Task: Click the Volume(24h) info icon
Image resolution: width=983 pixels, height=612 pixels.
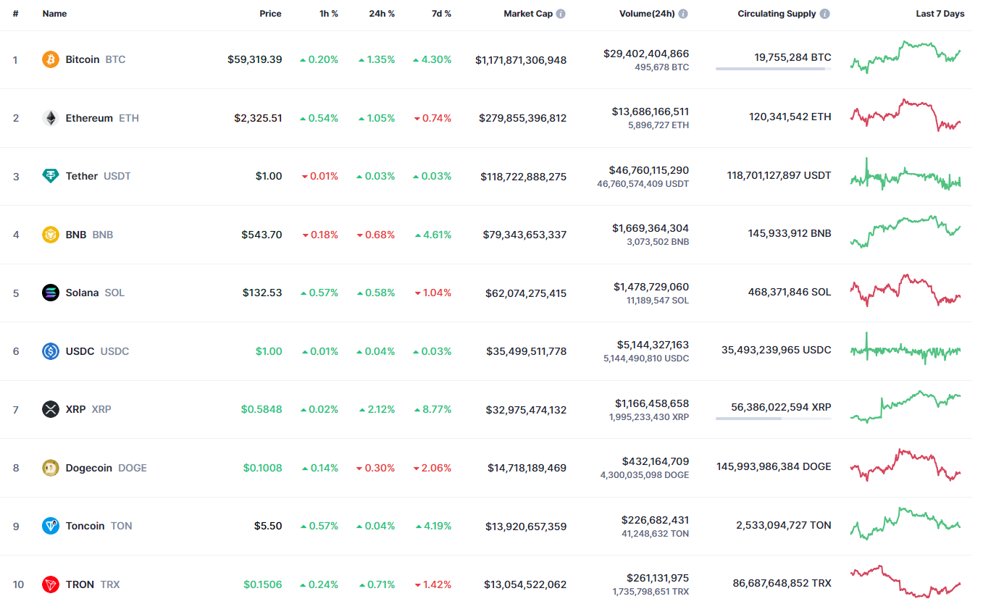Action: pyautogui.click(x=683, y=14)
